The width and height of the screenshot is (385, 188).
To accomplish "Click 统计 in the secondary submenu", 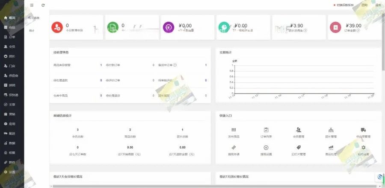I will click(32, 31).
